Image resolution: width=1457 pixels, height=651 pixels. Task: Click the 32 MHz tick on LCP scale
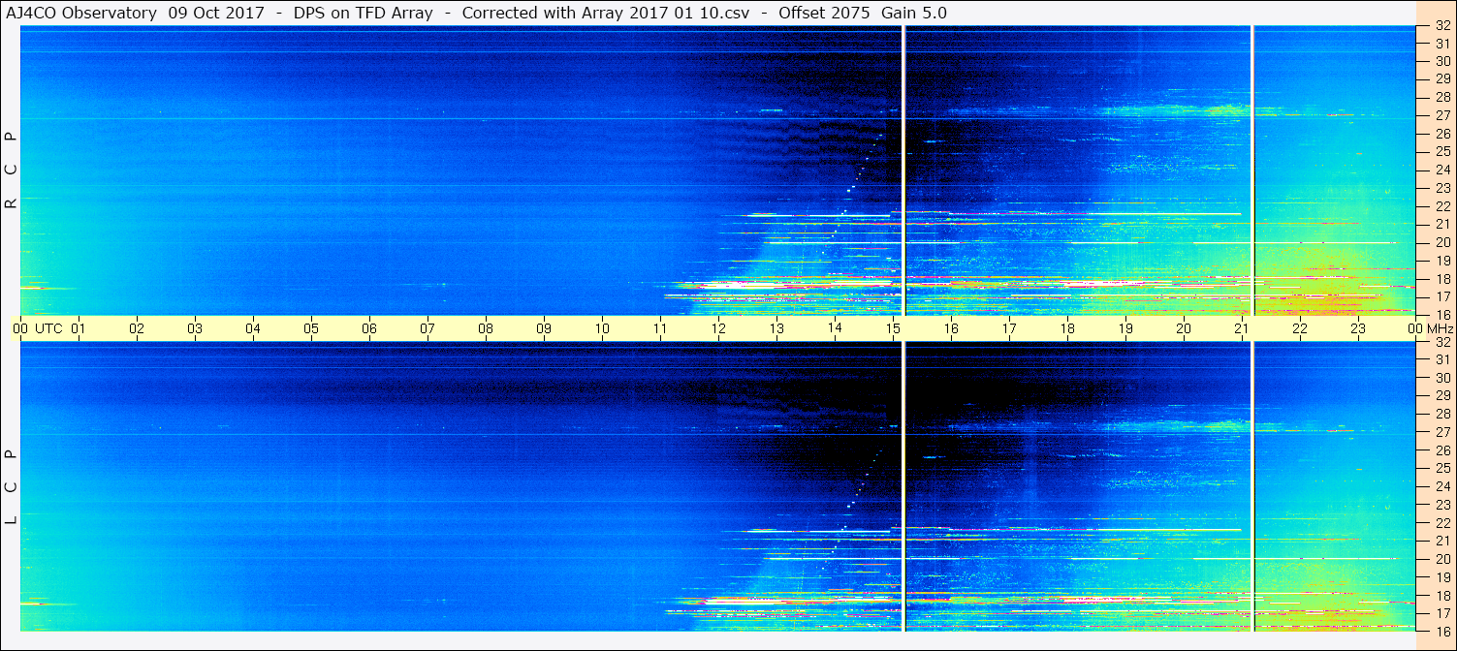coord(1441,342)
